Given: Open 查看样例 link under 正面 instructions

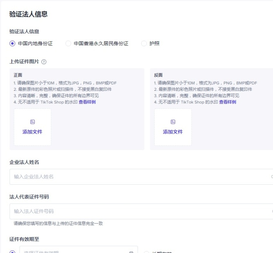Looking at the screenshot, I should (x=87, y=102).
